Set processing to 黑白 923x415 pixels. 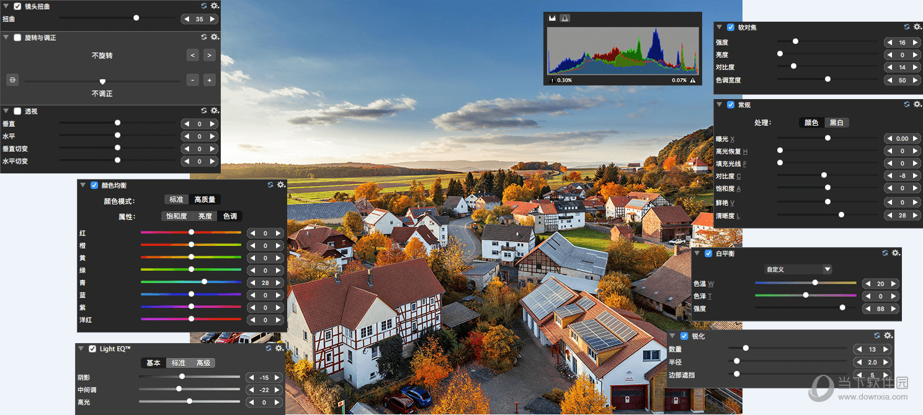pyautogui.click(x=837, y=123)
